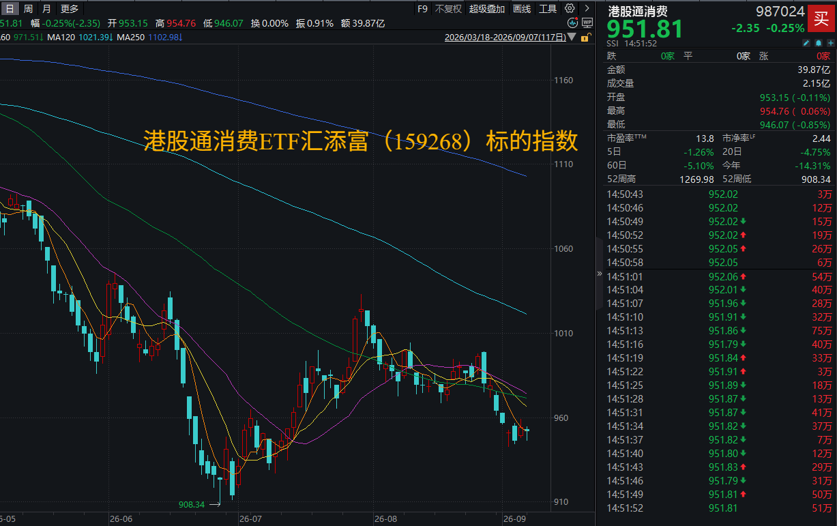
Task: Click 超级叠加 overlay option
Action: tap(487, 9)
